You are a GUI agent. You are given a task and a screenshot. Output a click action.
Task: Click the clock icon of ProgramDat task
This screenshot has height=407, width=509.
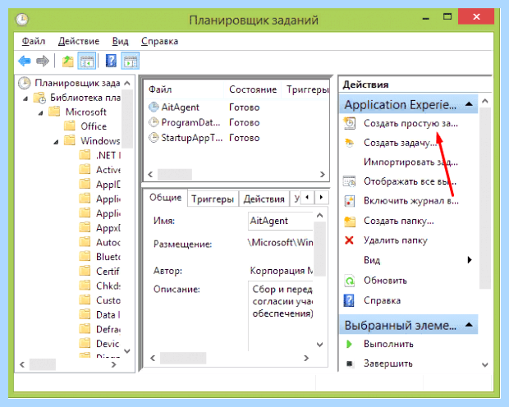click(154, 122)
